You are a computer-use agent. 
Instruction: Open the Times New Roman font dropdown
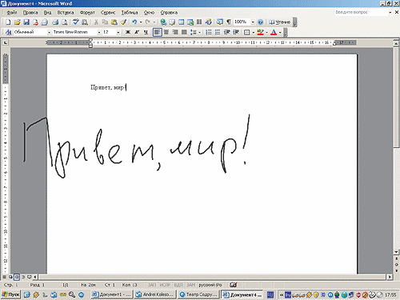point(98,32)
